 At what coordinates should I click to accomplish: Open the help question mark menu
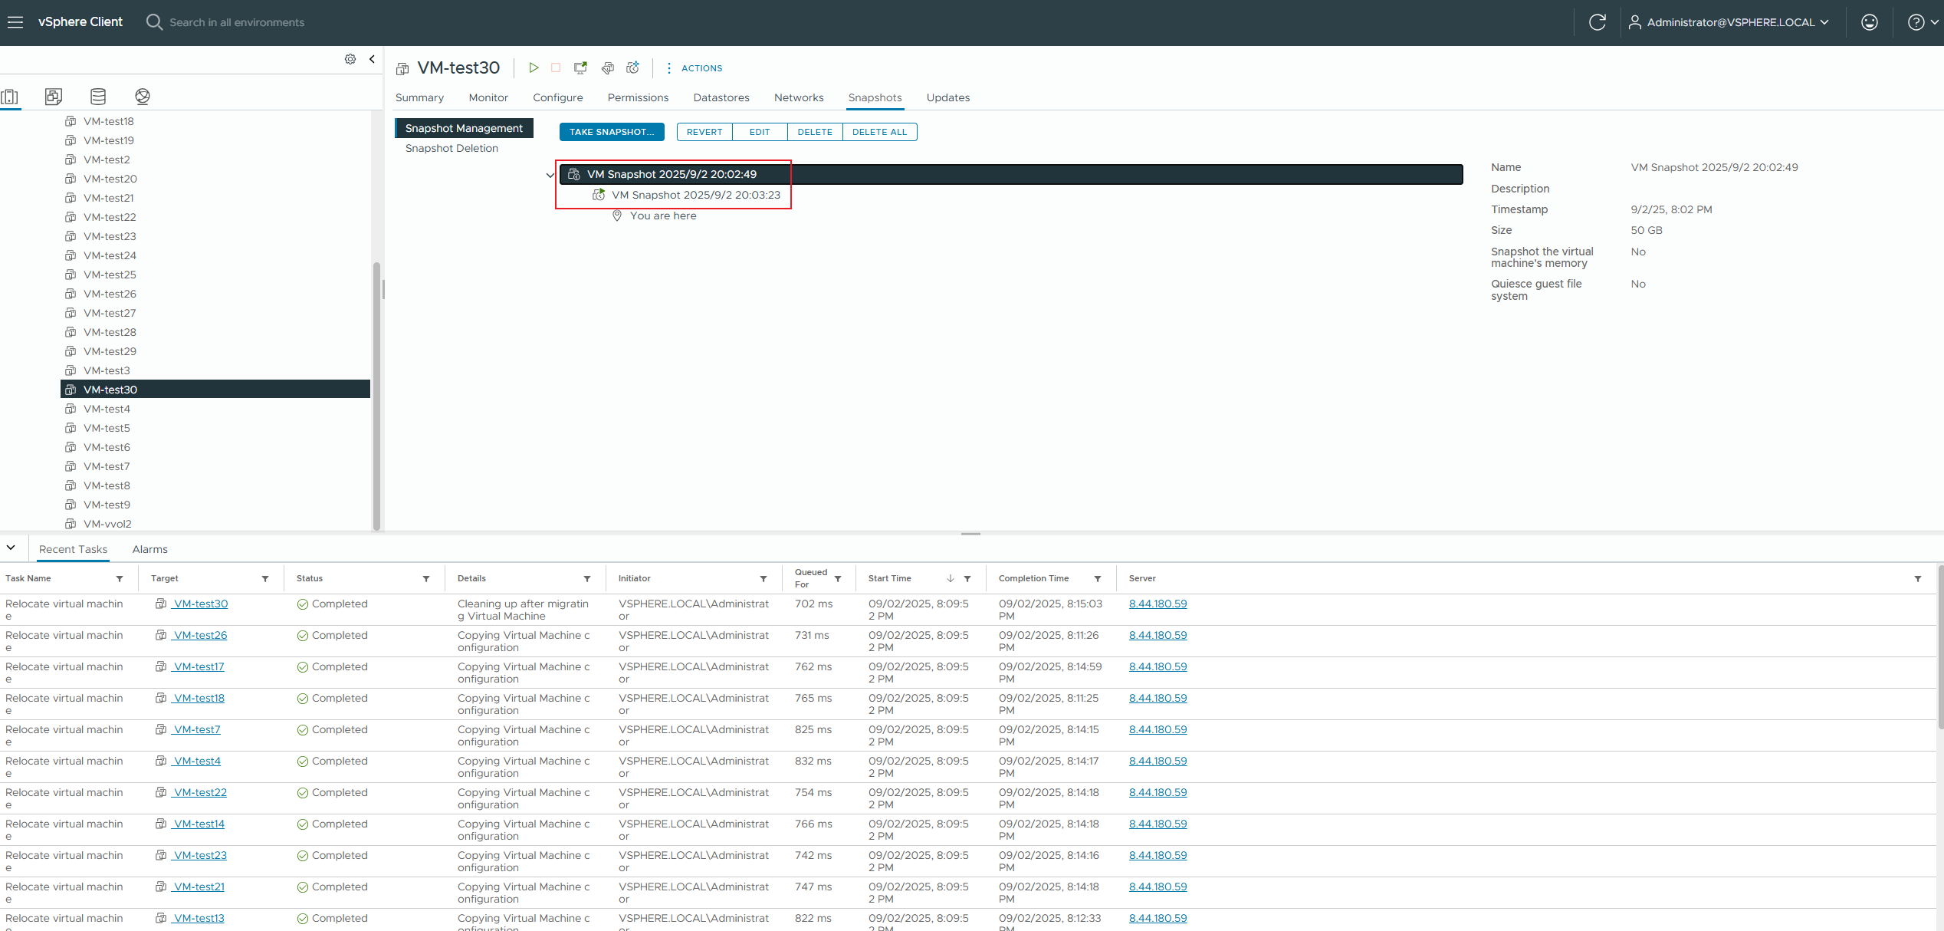(1923, 22)
